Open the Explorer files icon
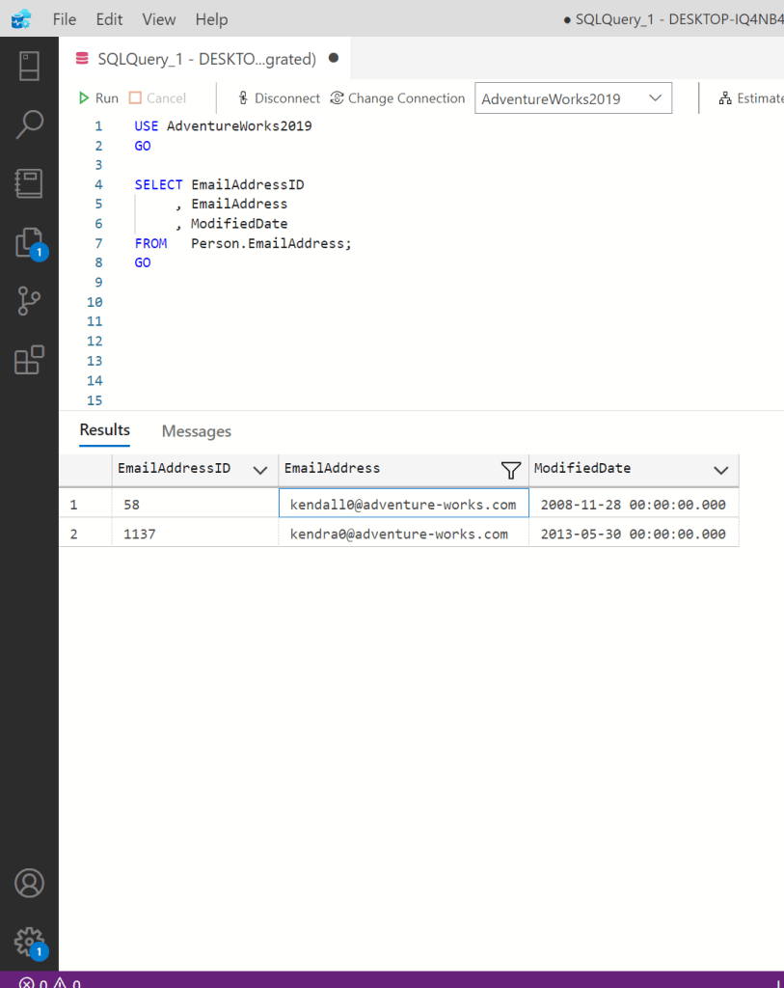The image size is (784, 988). point(29,242)
